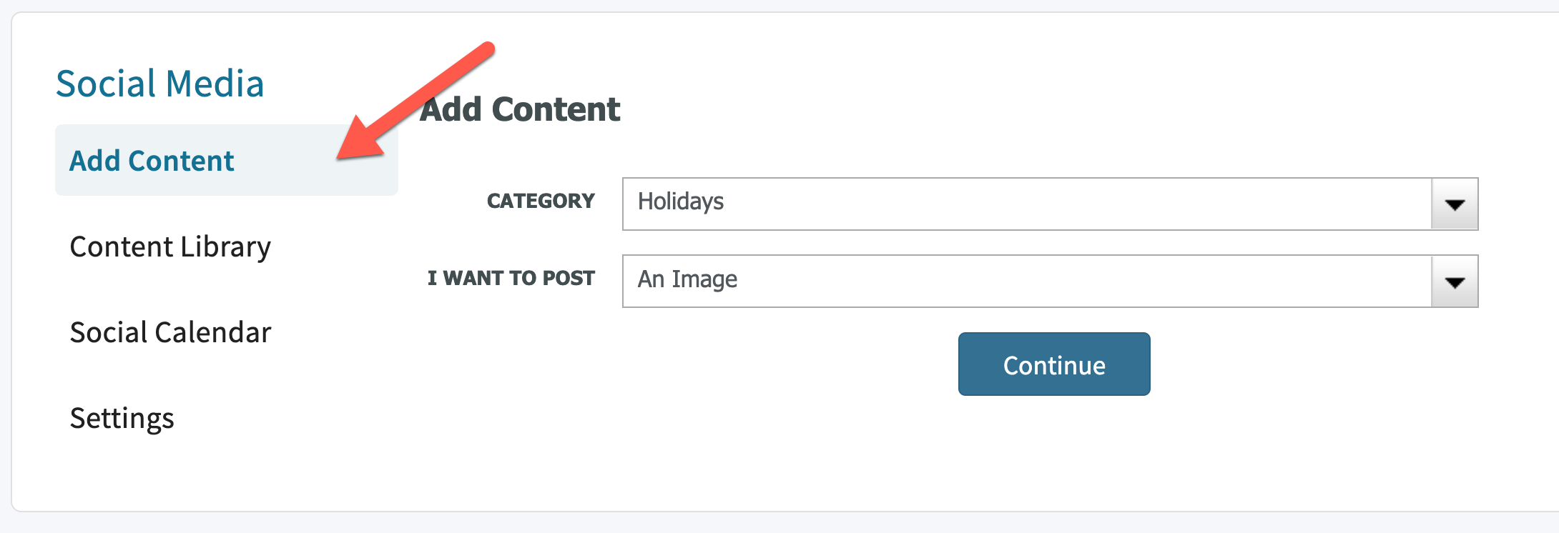The height and width of the screenshot is (533, 1559).
Task: Open the Category dropdown arrow
Action: tap(1455, 204)
